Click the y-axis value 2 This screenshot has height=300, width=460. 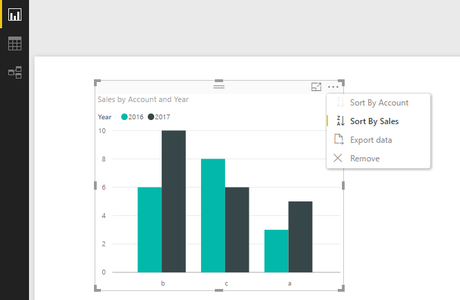104,243
